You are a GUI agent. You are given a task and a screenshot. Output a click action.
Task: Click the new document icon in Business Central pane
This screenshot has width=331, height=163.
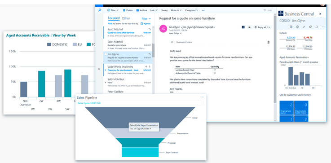(291, 27)
